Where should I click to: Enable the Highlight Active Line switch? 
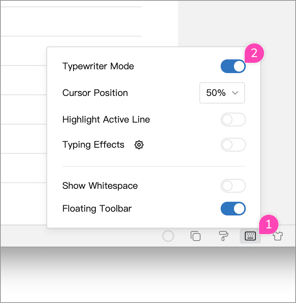(233, 120)
